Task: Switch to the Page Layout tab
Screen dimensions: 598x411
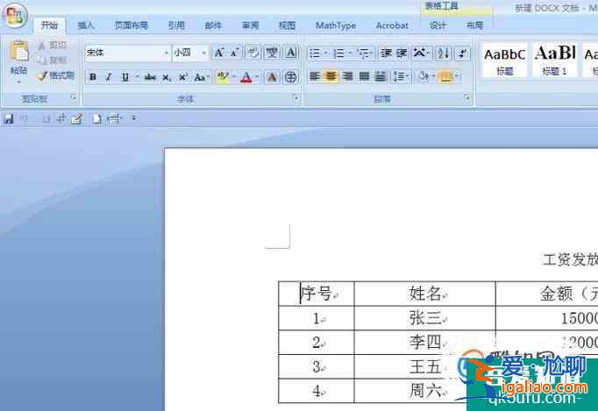Action: 132,25
